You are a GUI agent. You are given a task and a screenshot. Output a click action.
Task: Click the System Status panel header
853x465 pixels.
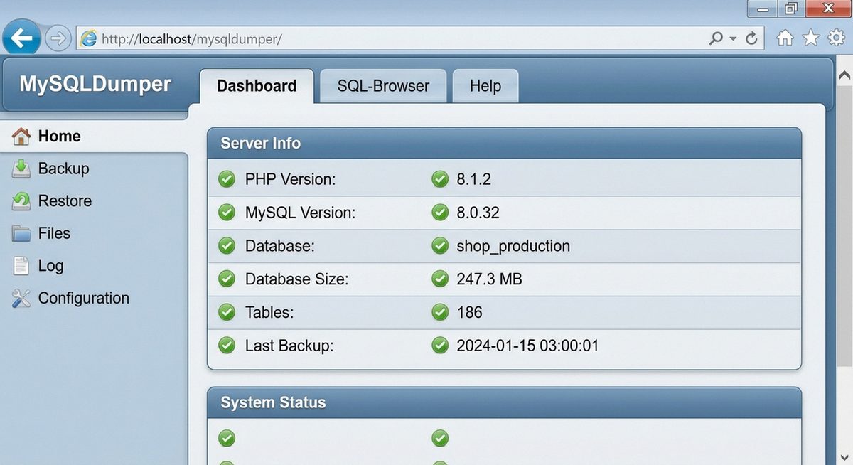[504, 402]
